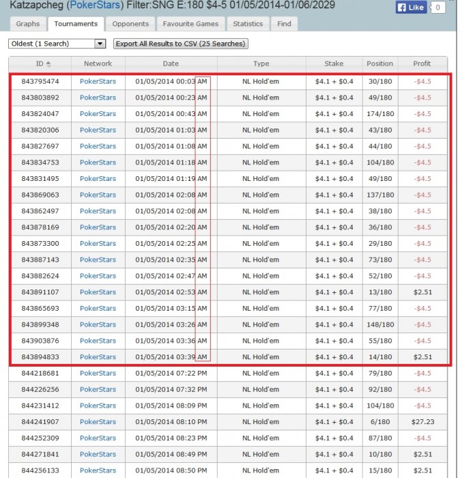
Task: Open the Find tab
Action: click(x=284, y=24)
